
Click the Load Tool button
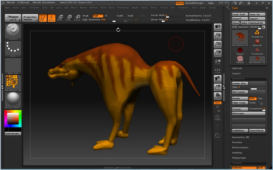239,14
